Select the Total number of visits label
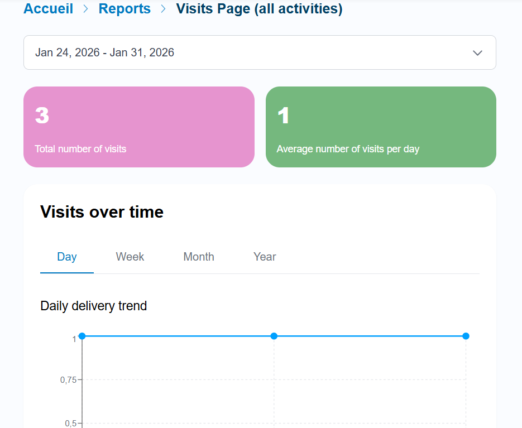Viewport: 522px width, 428px height. tap(80, 149)
